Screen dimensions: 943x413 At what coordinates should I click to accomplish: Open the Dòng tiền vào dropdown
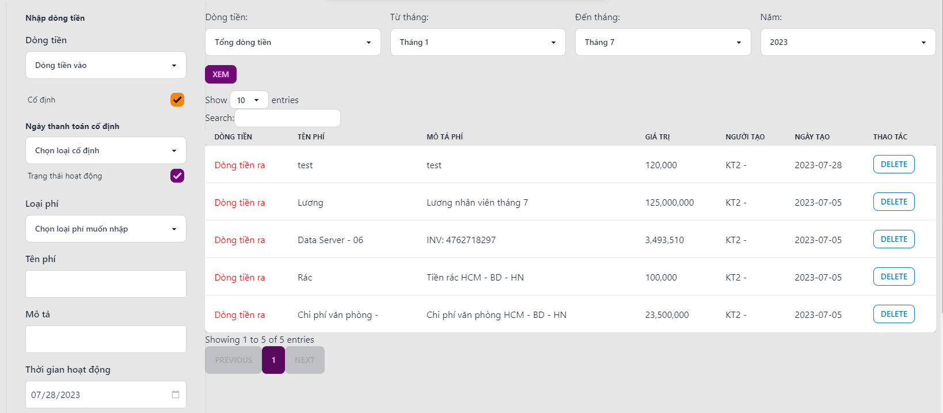[x=106, y=65]
